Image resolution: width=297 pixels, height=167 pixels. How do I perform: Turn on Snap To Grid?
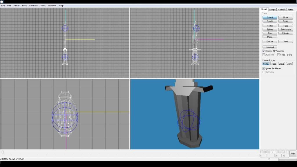click(278, 55)
